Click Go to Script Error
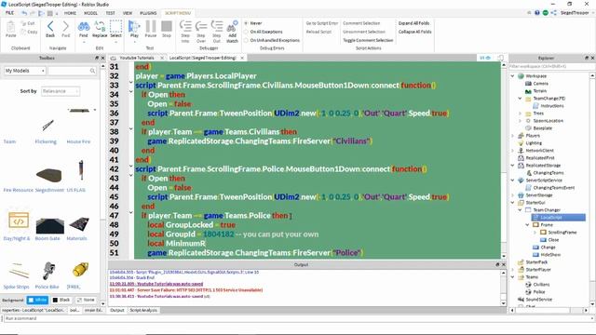The image size is (596, 335). click(x=321, y=23)
